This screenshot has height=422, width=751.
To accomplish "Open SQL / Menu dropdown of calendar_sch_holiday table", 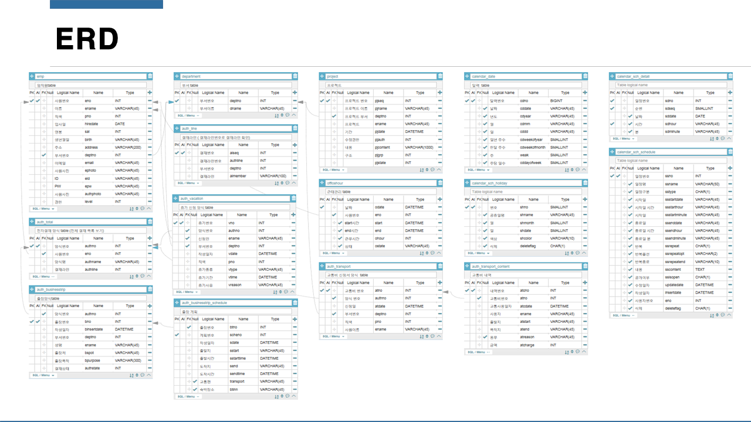I will coord(479,253).
